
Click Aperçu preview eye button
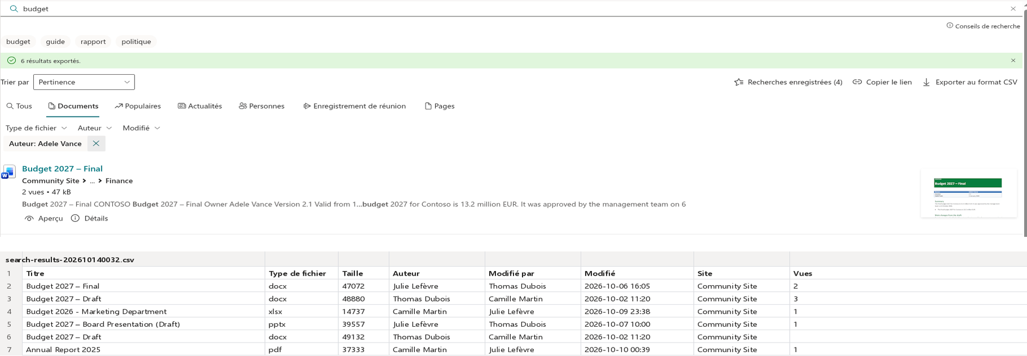click(x=44, y=218)
